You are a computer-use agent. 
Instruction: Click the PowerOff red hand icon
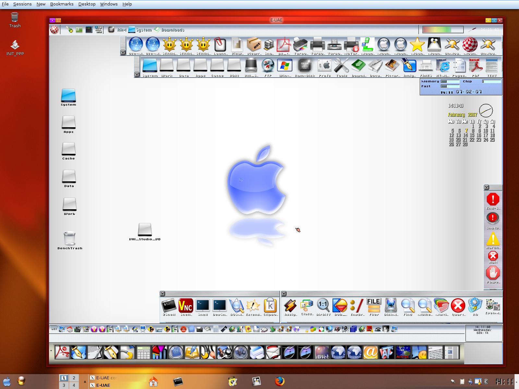[x=493, y=275]
